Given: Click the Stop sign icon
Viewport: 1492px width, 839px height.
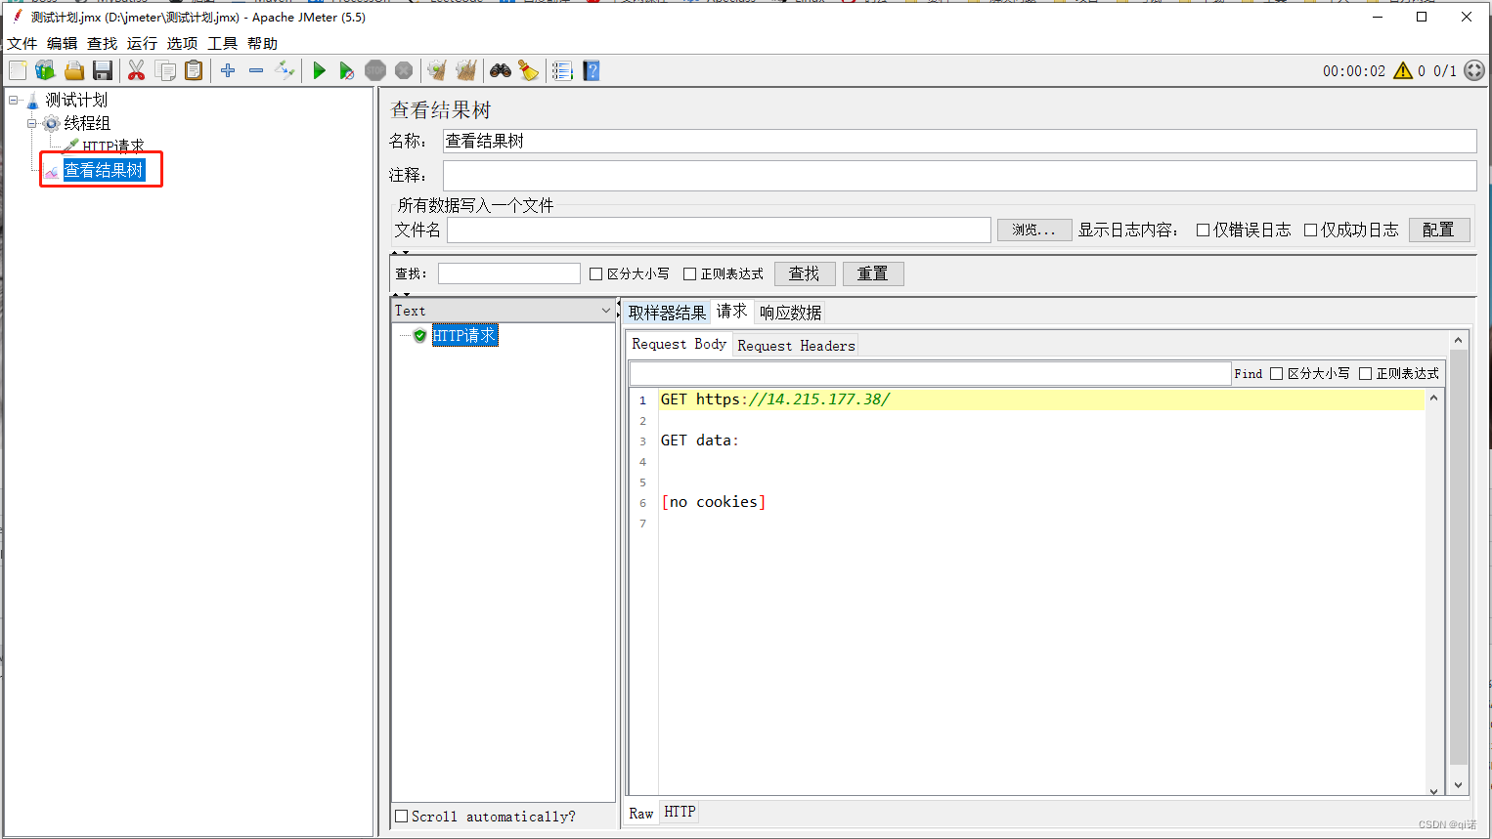Looking at the screenshot, I should coord(375,70).
